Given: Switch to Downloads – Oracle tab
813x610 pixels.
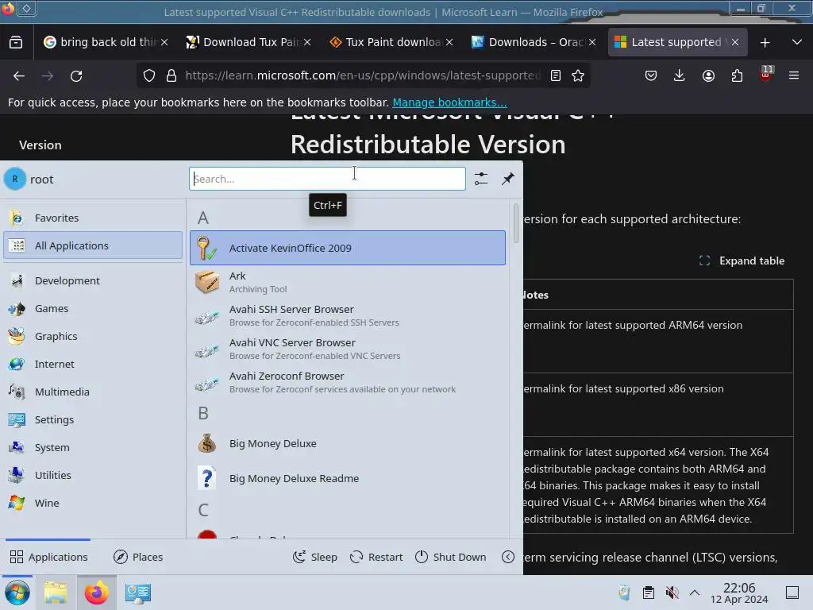Looking at the screenshot, I should click(x=534, y=42).
